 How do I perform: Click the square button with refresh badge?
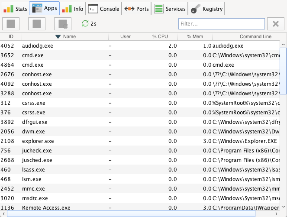click(63, 24)
